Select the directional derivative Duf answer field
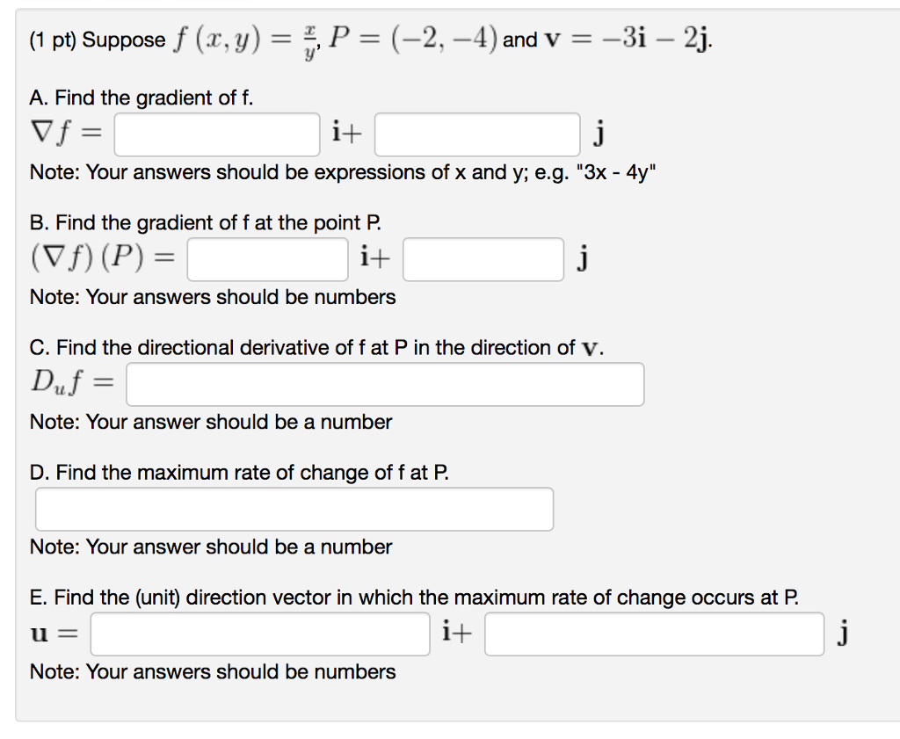 [x=385, y=383]
